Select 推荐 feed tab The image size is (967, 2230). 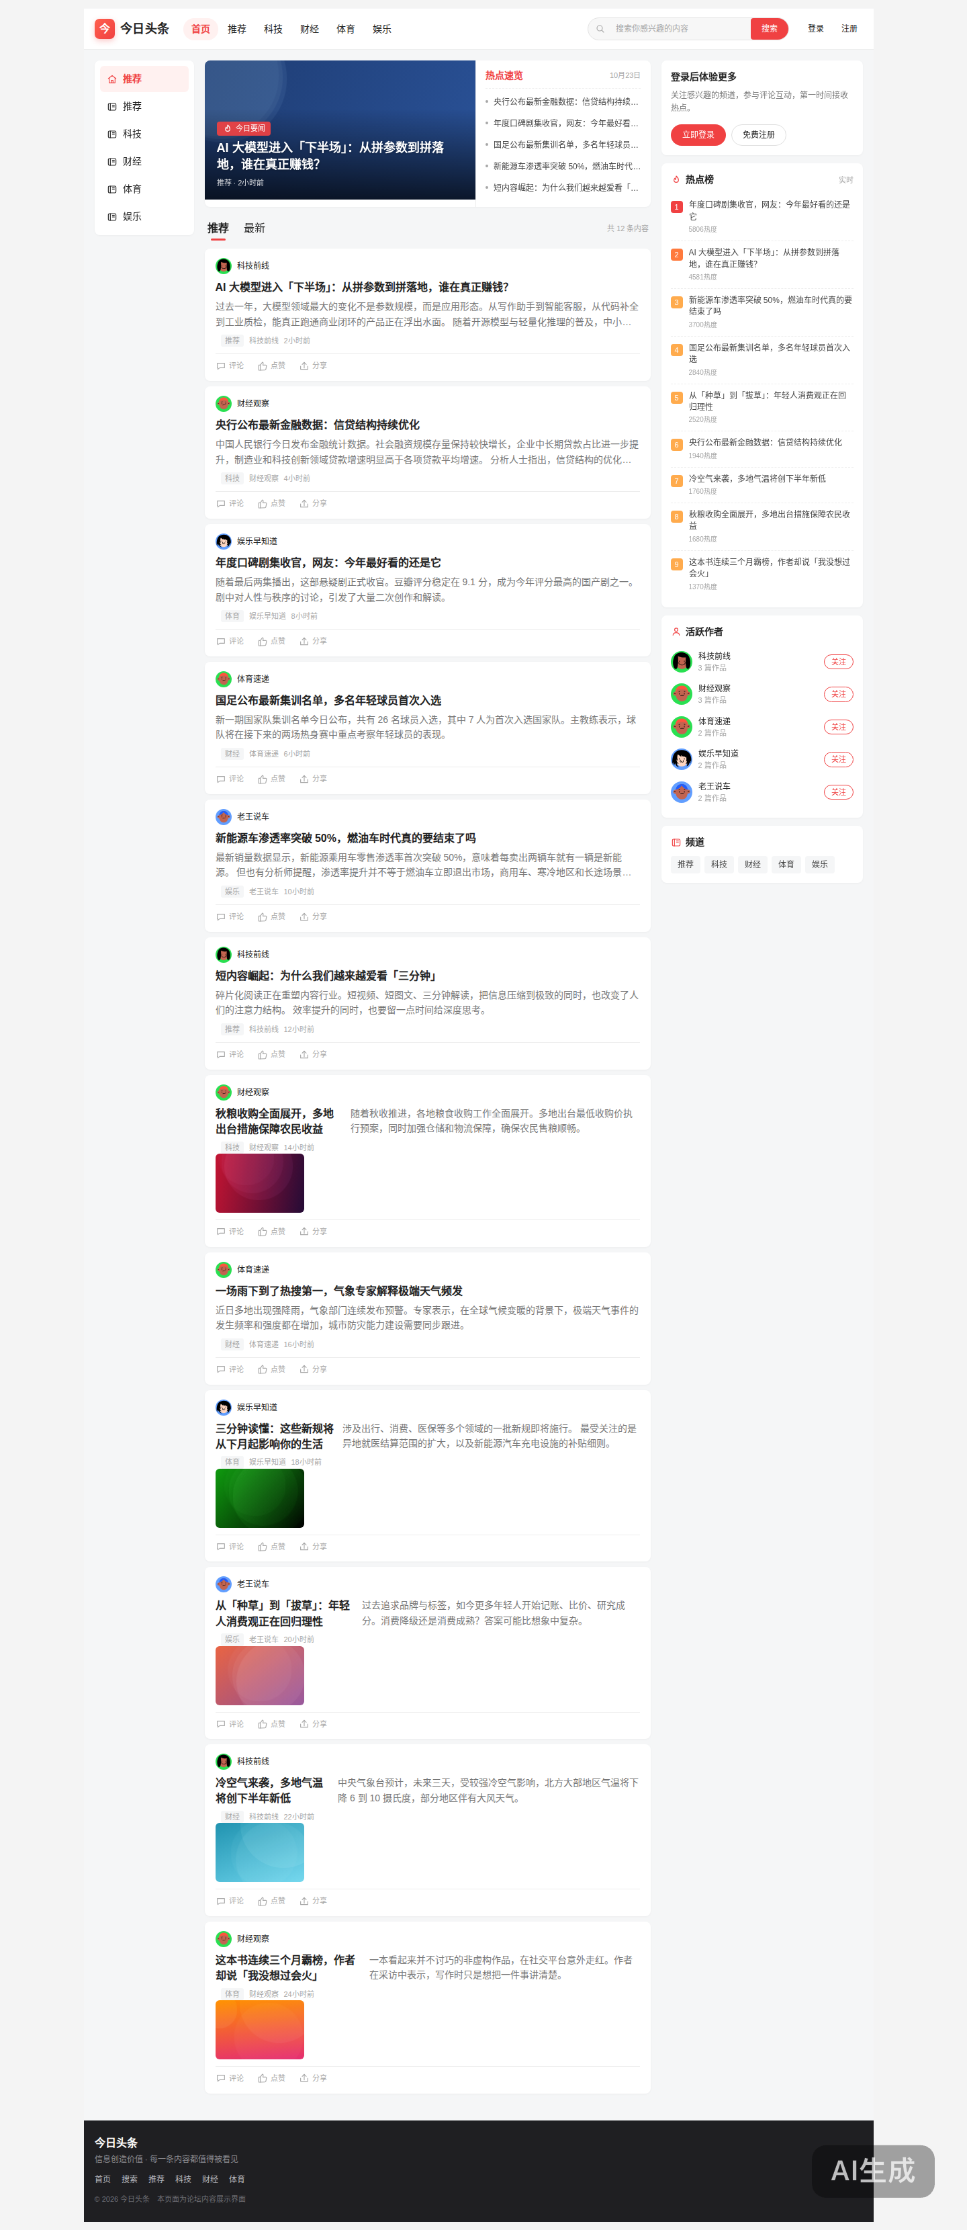pos(218,228)
